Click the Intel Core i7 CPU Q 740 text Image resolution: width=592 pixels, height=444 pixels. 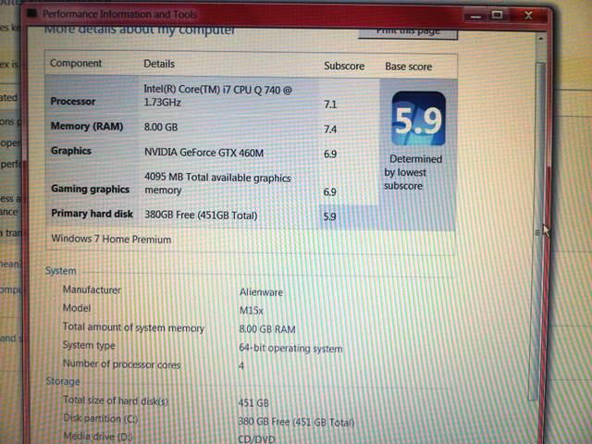(x=218, y=96)
